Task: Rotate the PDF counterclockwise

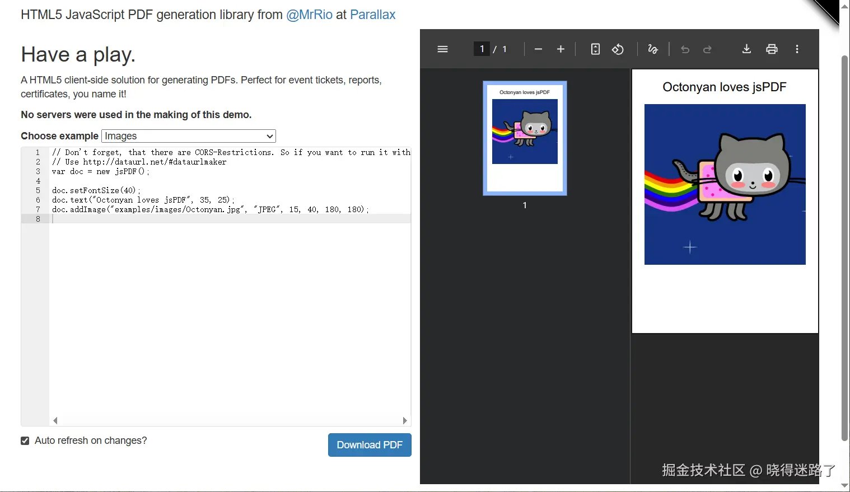Action: pyautogui.click(x=618, y=49)
